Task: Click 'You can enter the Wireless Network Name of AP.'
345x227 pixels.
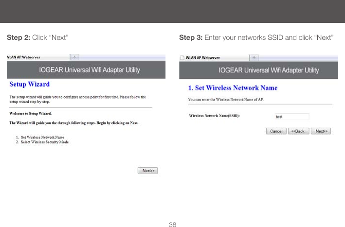Action: point(226,99)
